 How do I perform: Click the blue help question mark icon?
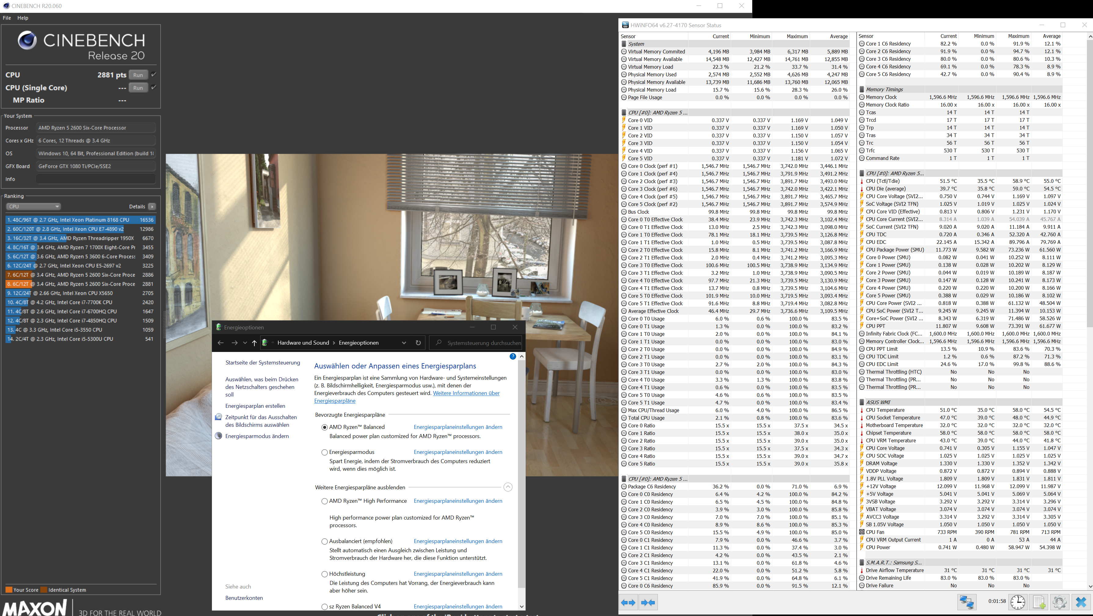(x=512, y=356)
